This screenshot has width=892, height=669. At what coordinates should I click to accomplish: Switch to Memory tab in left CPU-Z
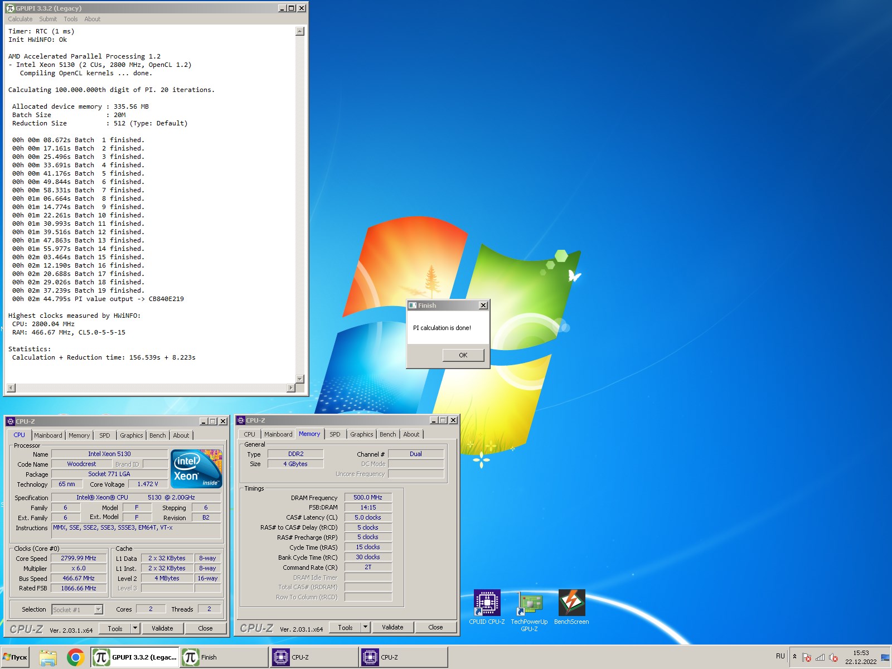[x=79, y=435]
